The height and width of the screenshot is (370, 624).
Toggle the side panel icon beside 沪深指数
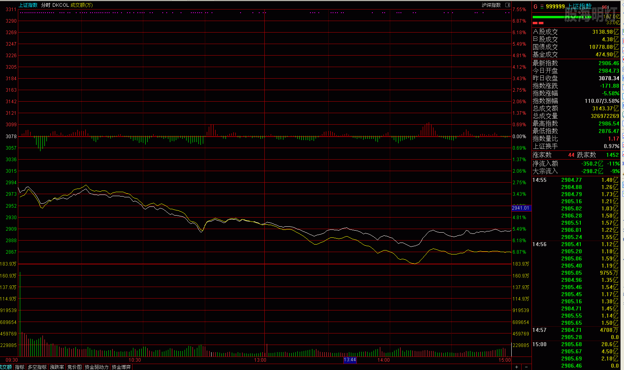click(508, 5)
